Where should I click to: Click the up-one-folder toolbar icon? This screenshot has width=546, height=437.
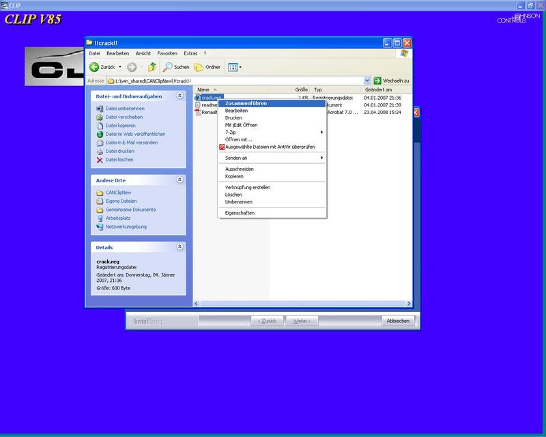[x=152, y=67]
